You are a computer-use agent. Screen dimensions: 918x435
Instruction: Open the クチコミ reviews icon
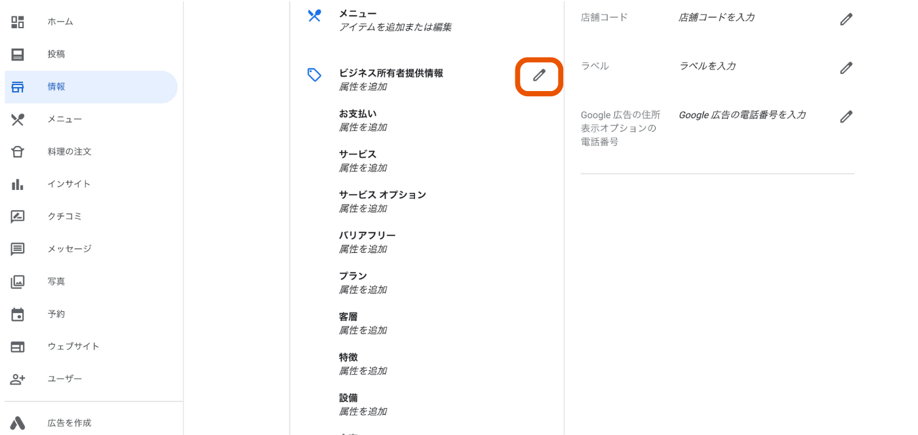point(18,216)
